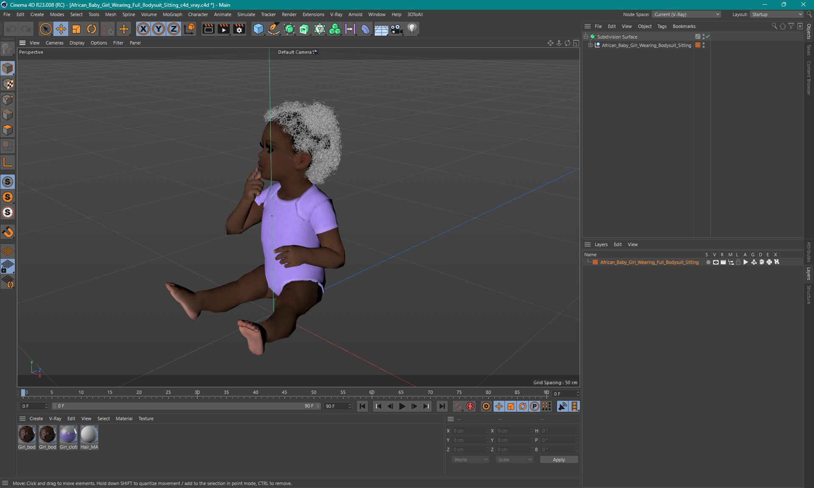Toggle layer render clapper icon
Screen dimensions: 814x488
[723, 262]
